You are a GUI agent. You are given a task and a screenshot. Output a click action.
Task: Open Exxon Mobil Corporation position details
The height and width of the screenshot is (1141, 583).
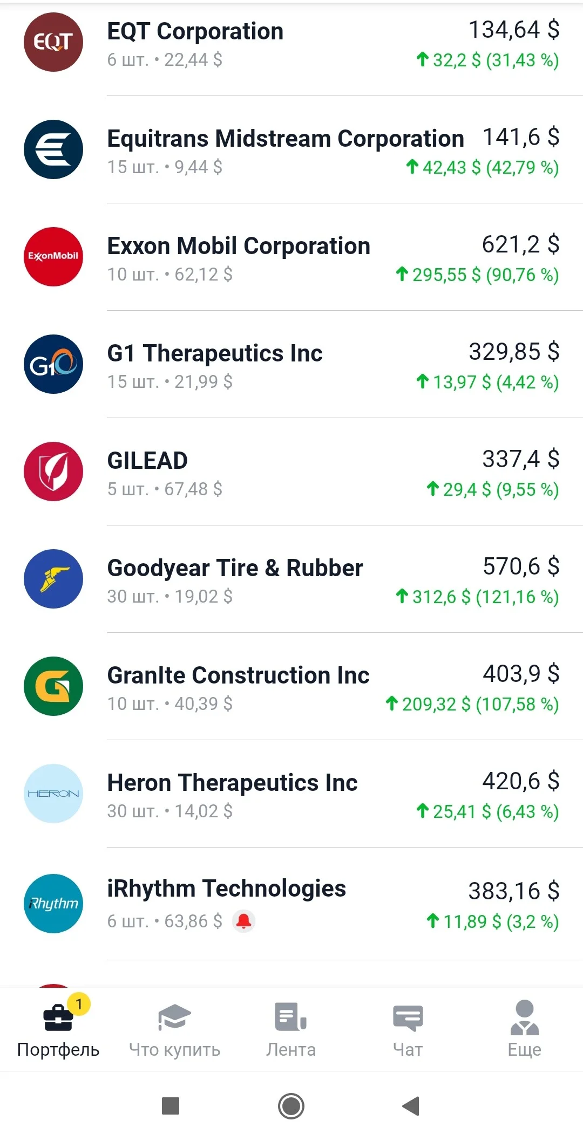coord(291,257)
